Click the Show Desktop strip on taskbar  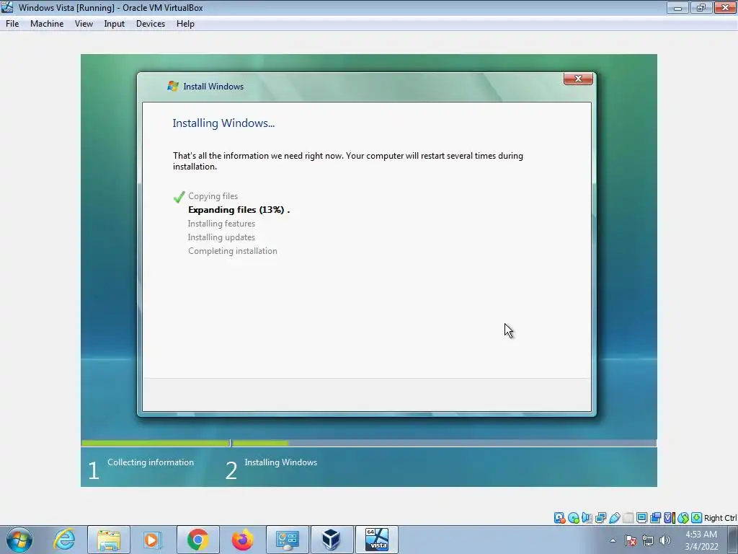[x=734, y=540]
